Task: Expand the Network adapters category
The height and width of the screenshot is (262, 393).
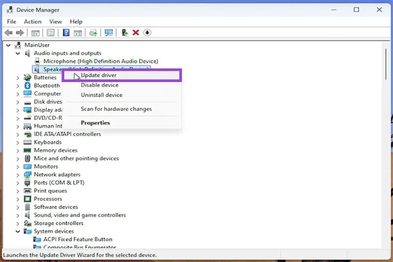Action: click(x=18, y=175)
